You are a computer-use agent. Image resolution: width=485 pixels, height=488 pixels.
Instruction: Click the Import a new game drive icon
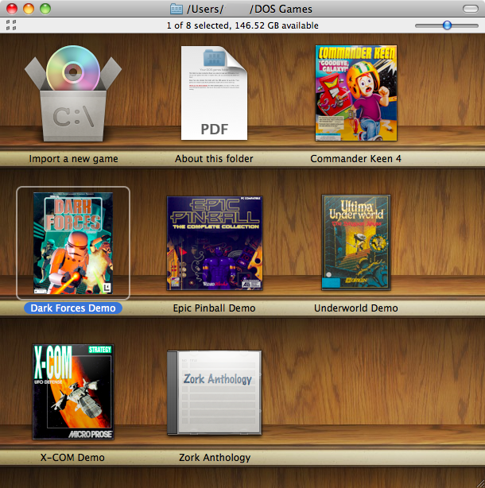73,95
